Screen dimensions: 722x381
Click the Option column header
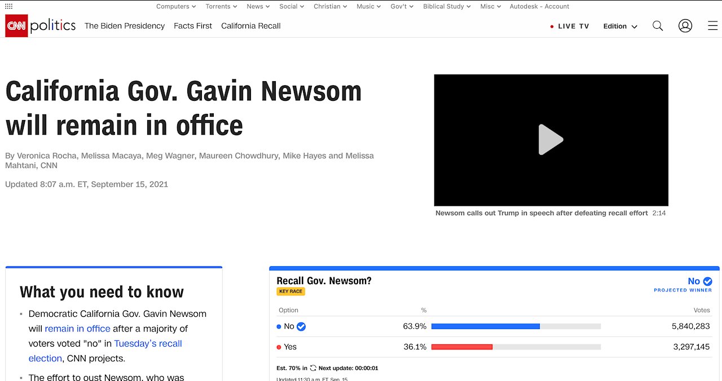click(x=288, y=310)
